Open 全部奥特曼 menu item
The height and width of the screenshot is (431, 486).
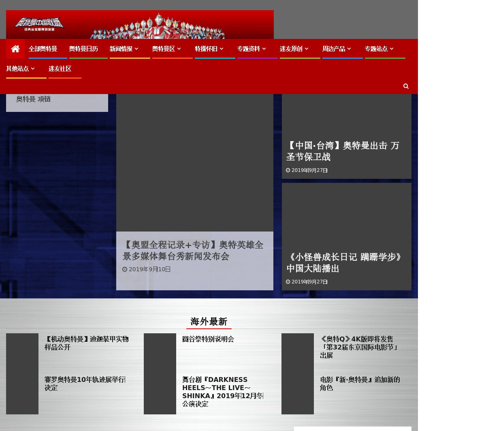click(x=43, y=49)
